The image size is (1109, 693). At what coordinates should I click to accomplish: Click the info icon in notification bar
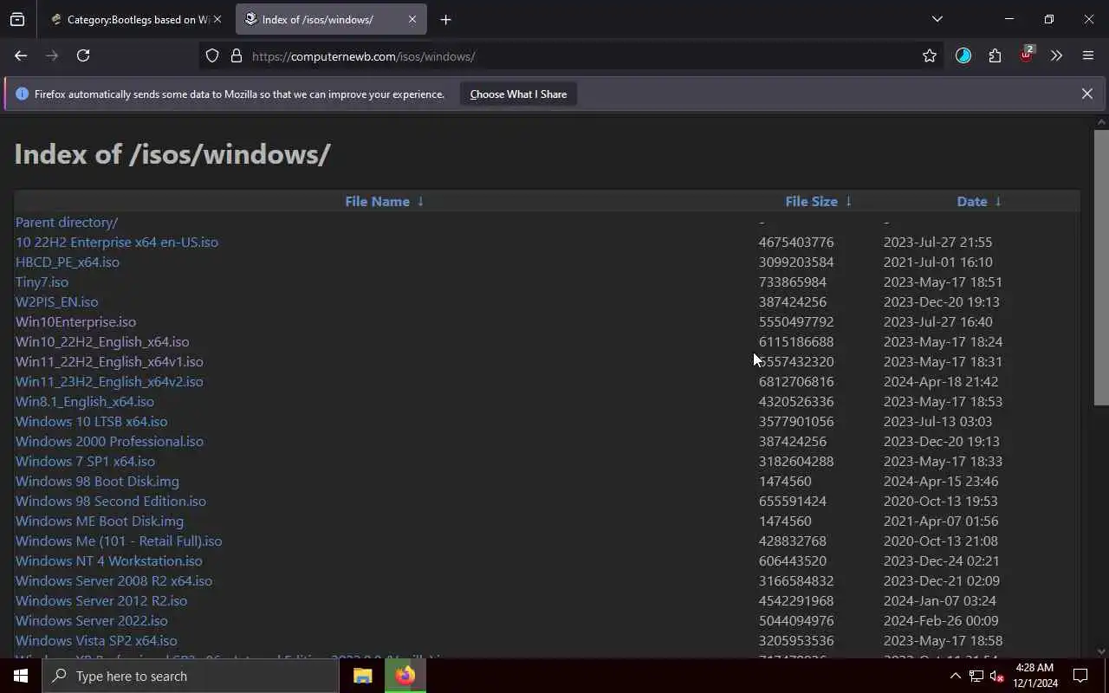click(22, 94)
